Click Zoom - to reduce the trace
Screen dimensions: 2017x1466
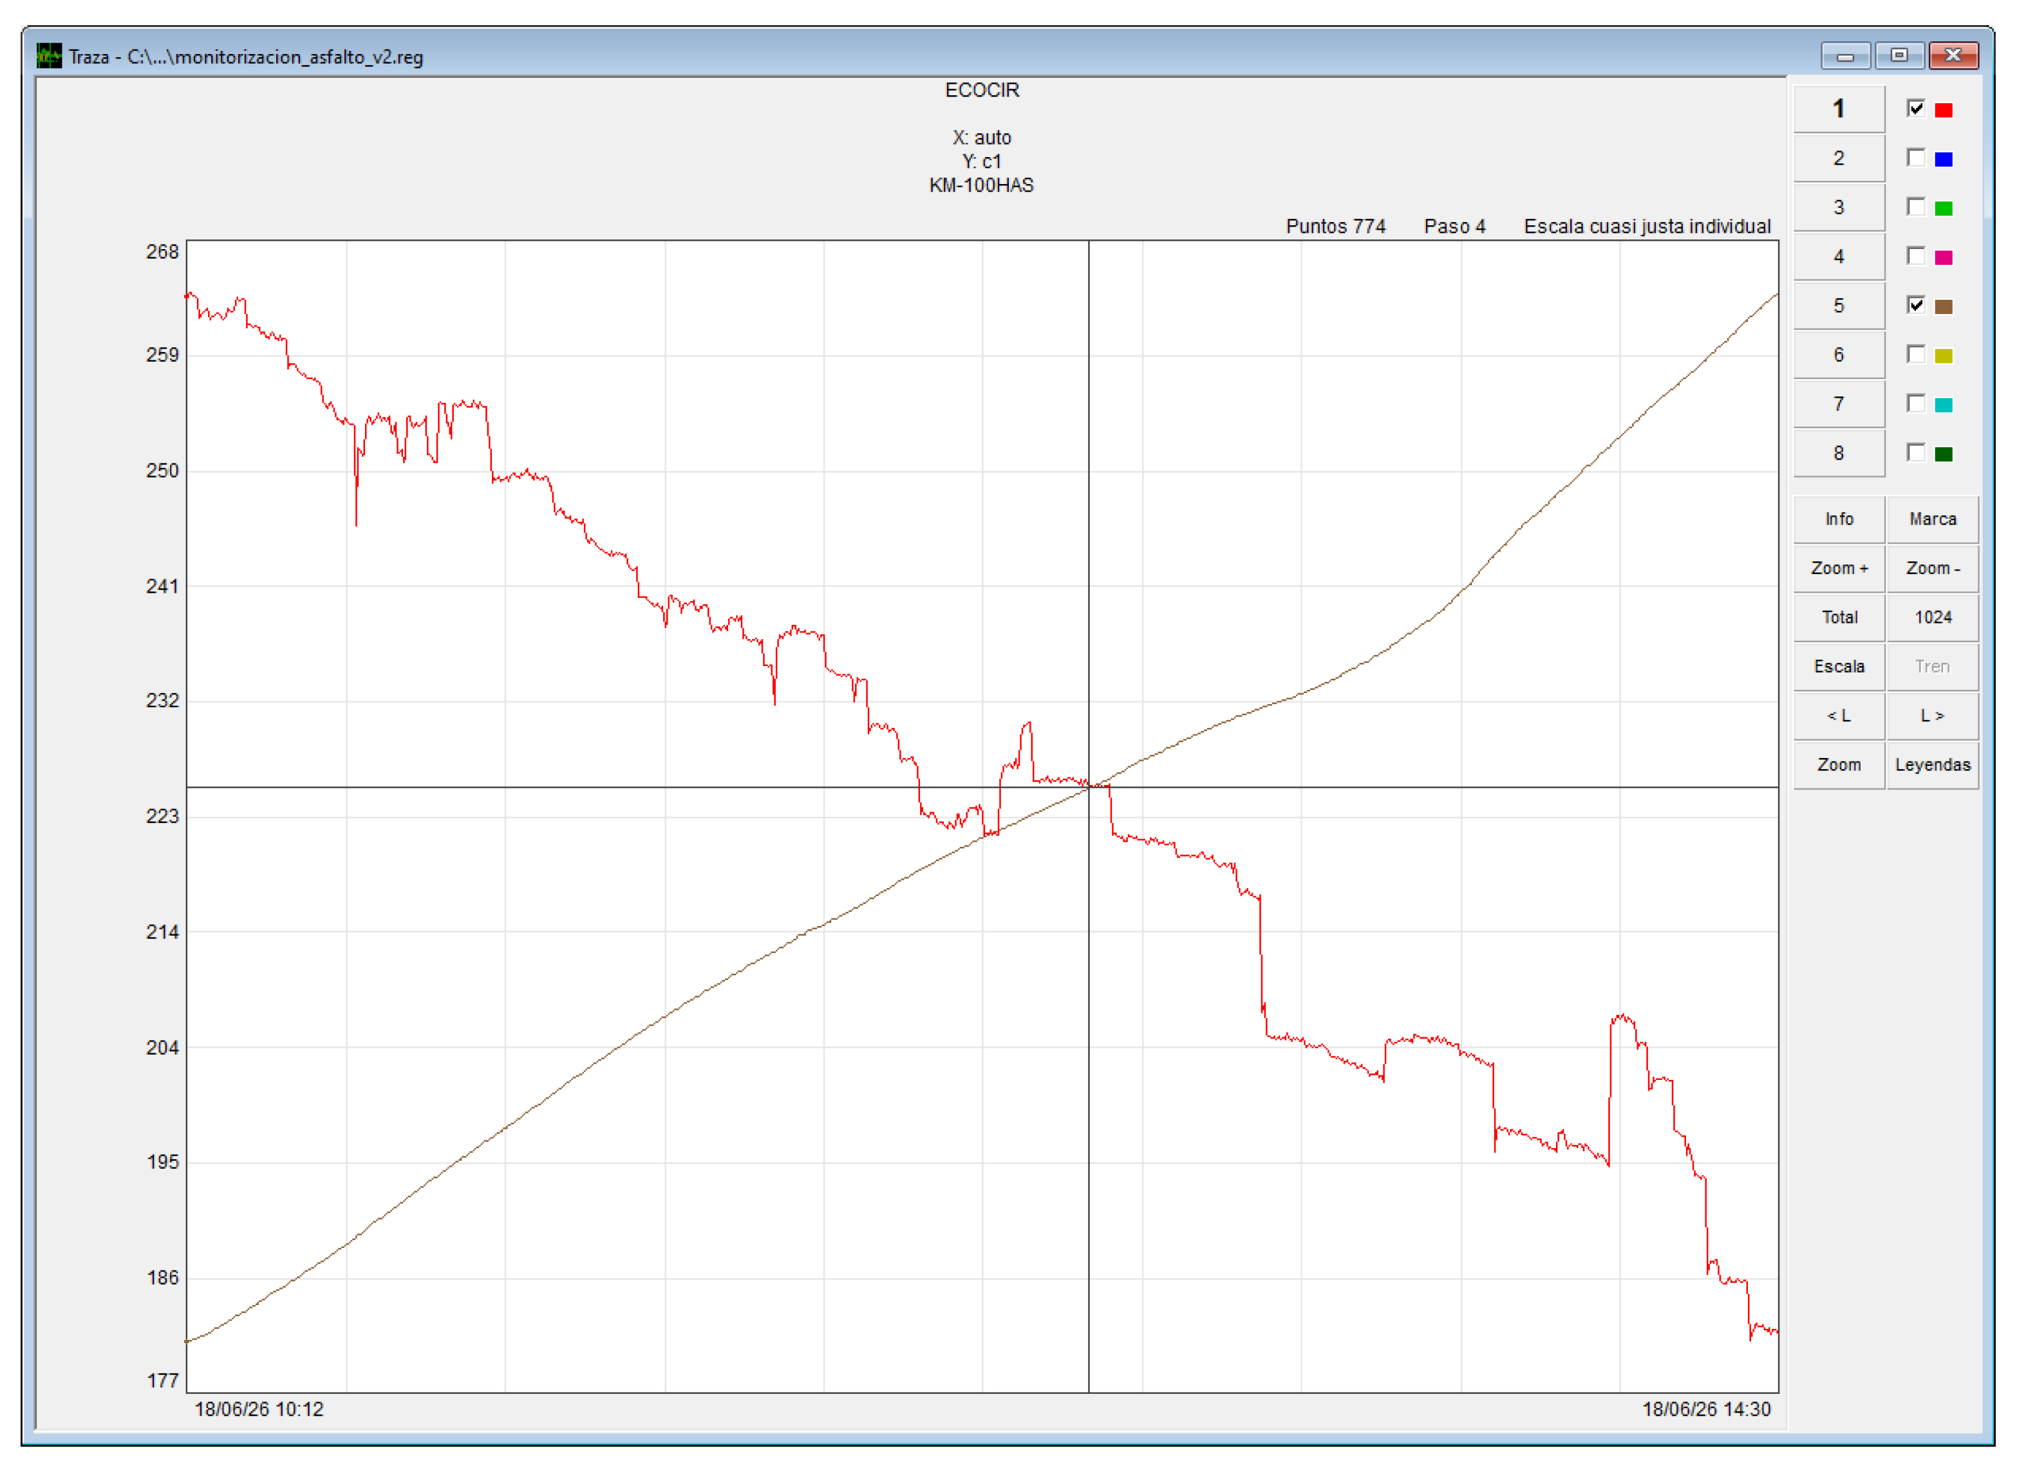pos(1933,568)
